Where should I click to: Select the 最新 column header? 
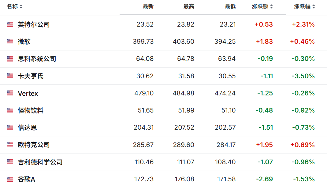point(148,6)
